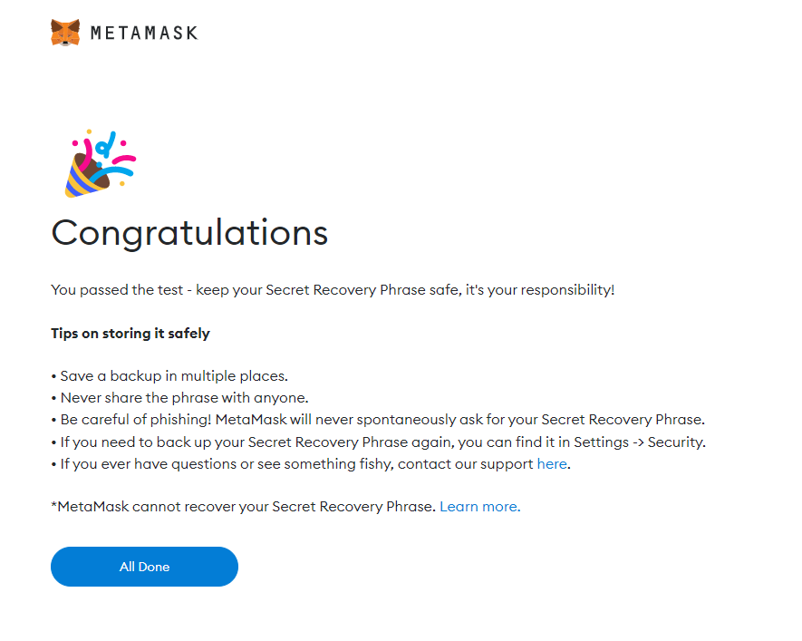Click the '*MetaMask cannot recover' notice text
The height and width of the screenshot is (641, 802).
[x=244, y=507]
